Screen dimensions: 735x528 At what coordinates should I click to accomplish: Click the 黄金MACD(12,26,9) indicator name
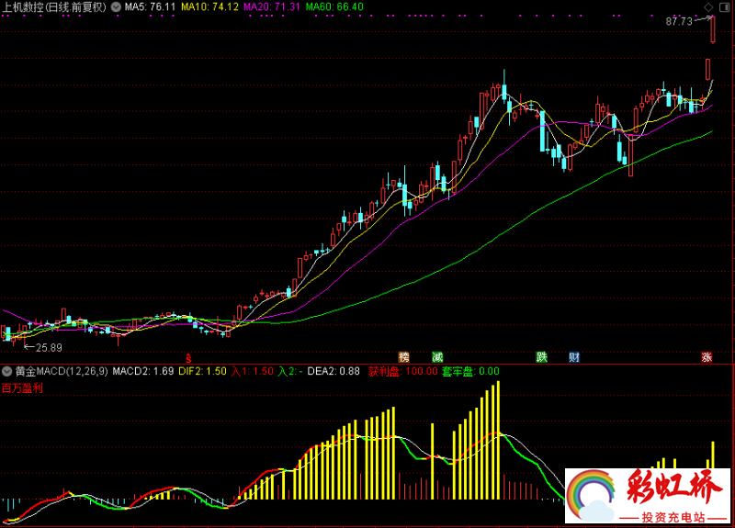(62, 372)
